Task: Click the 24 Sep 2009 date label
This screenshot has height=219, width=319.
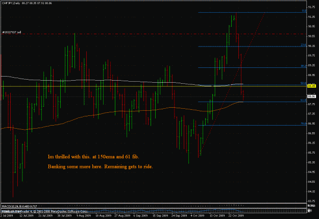Action: tap(179, 215)
